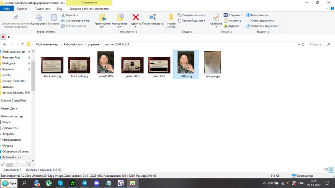
Task: Click the Rename (Переименовать) ribbon icon
Action: click(152, 17)
